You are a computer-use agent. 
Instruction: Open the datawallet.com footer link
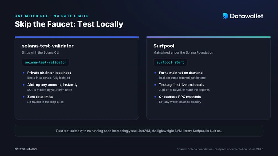[26, 149]
